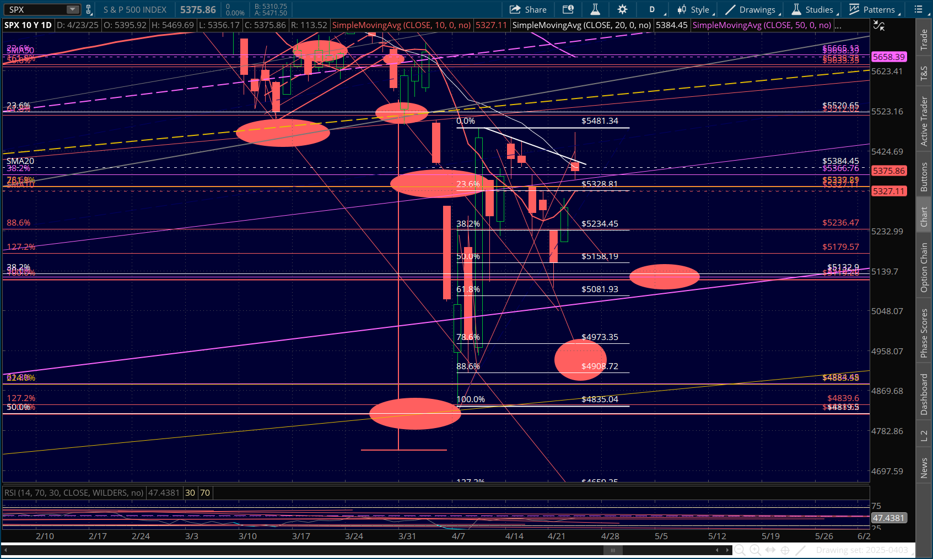Open the SPX symbol dropdown arrow
Image resolution: width=933 pixels, height=559 pixels.
click(73, 9)
